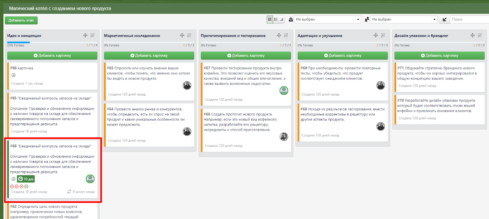Switch to the list view
The image size is (489, 219).
[276, 19]
